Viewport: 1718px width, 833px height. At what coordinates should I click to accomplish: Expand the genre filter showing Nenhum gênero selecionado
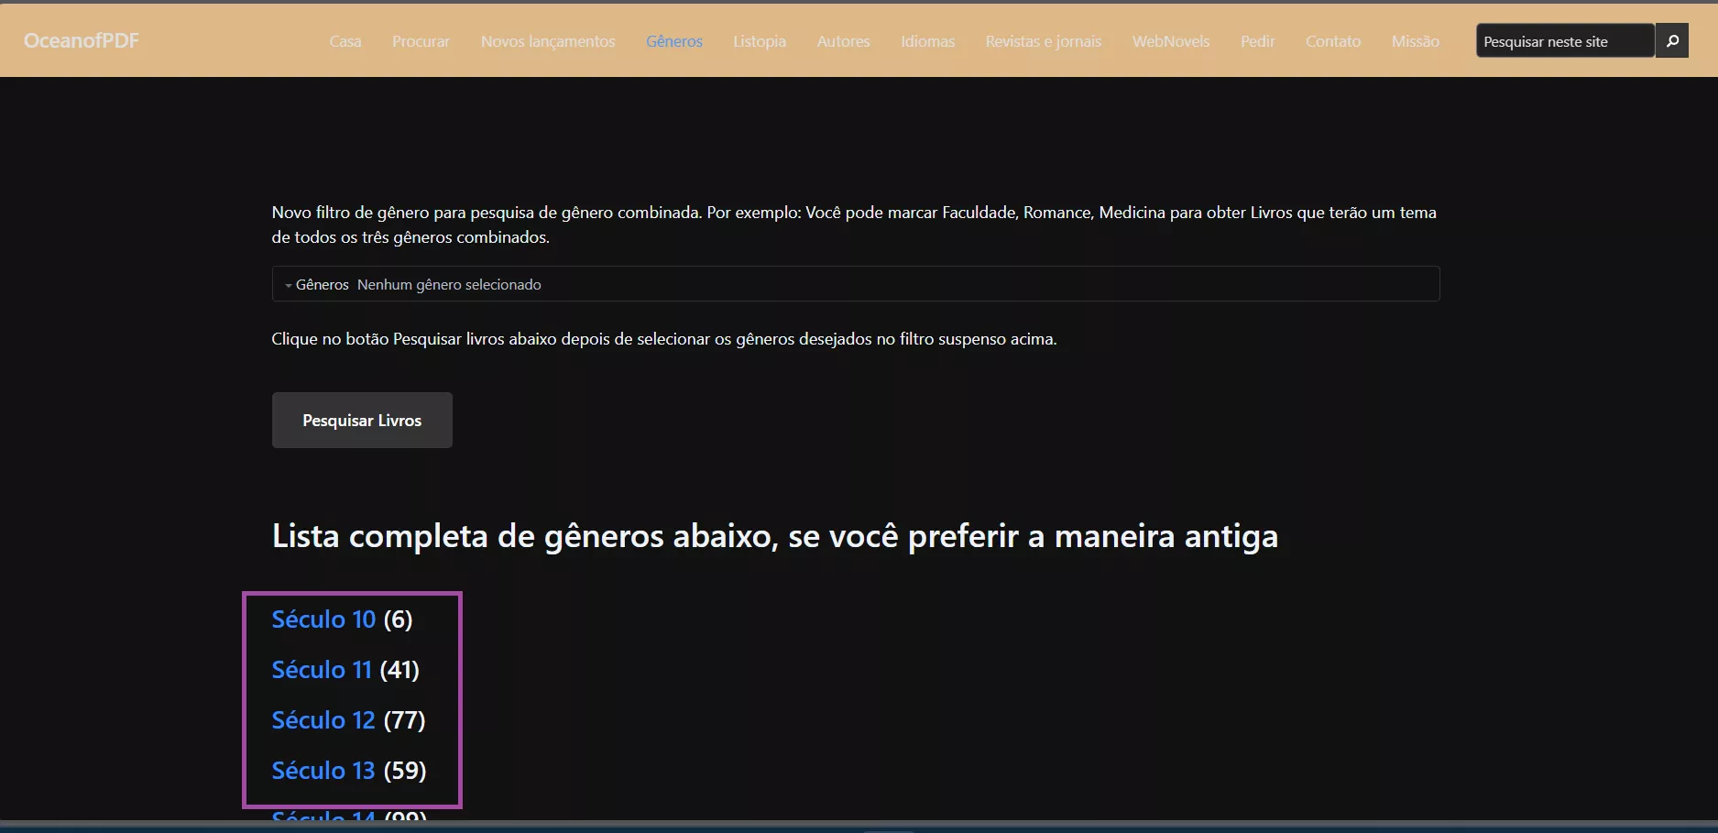coord(449,284)
